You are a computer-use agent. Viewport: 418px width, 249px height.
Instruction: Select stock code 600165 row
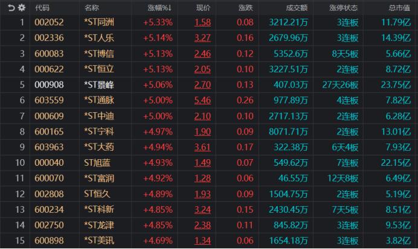pos(46,131)
